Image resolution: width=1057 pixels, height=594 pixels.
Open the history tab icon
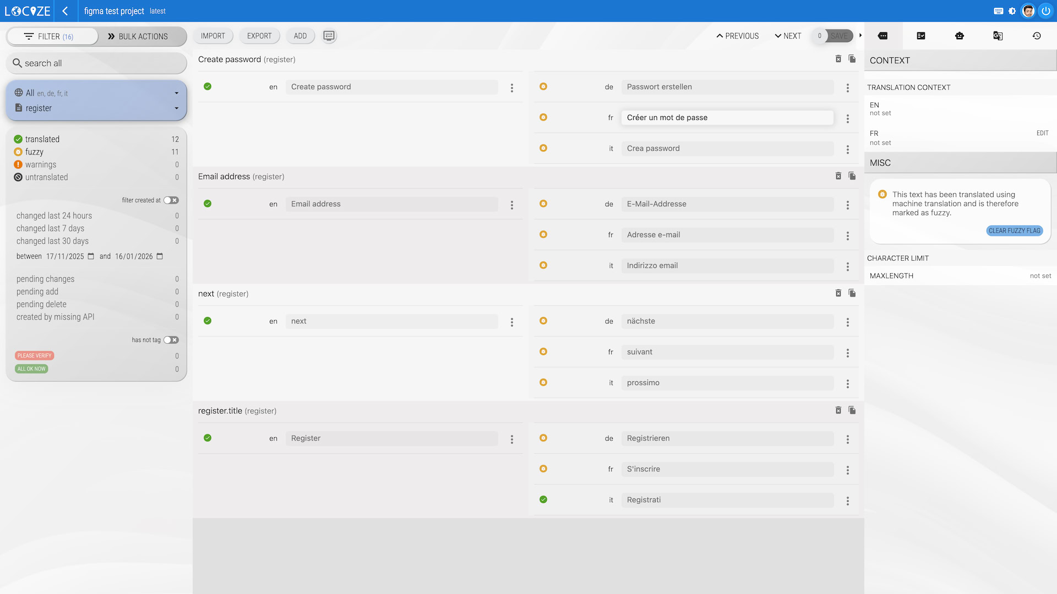(1036, 36)
